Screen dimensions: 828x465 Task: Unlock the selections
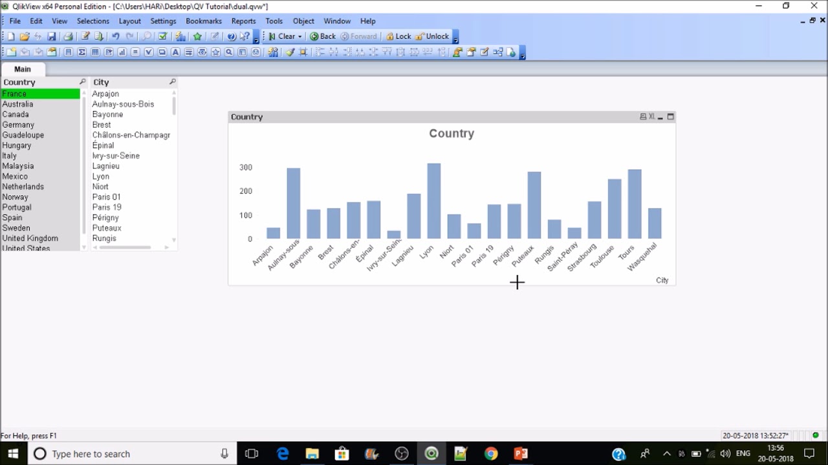(x=431, y=36)
